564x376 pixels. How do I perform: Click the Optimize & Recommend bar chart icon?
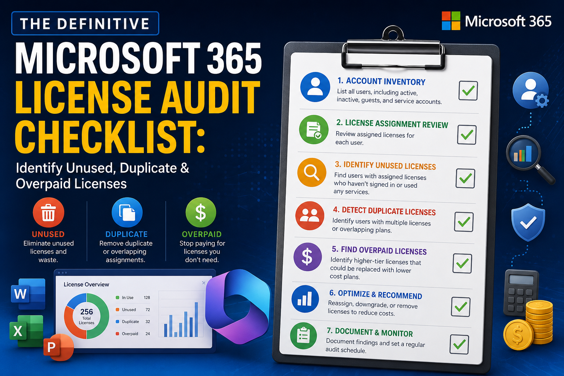coord(305,299)
